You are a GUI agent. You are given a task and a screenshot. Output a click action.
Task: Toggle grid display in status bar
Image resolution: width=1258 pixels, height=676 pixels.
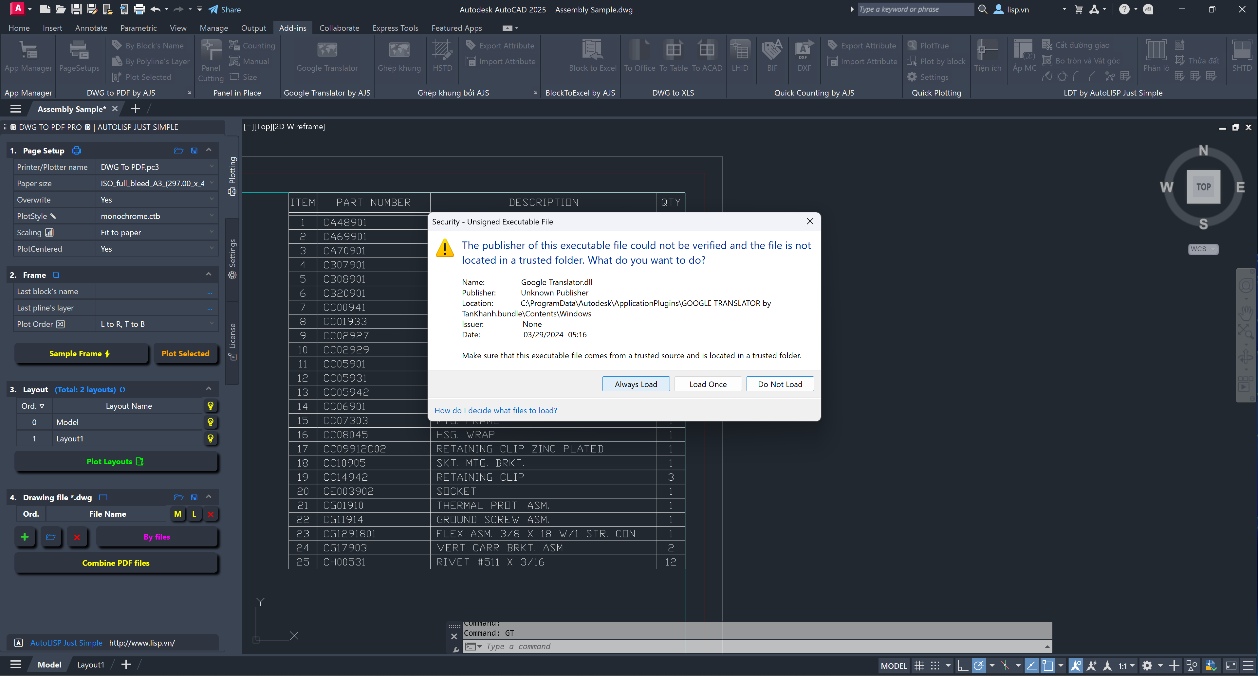click(919, 665)
